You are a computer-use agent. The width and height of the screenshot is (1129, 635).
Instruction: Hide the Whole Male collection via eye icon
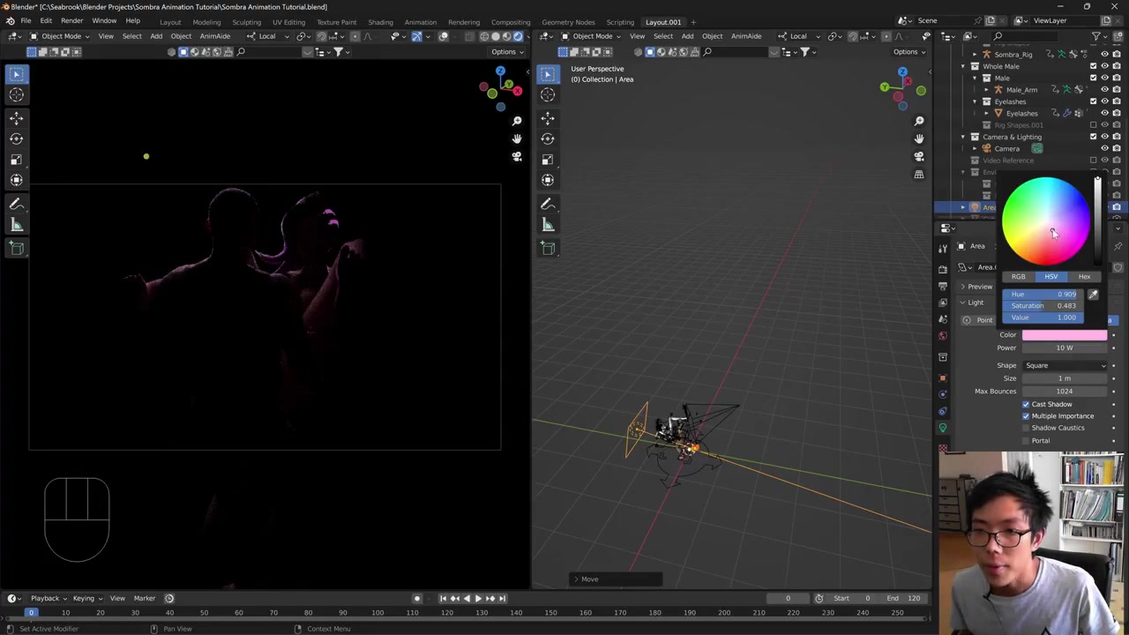point(1104,66)
